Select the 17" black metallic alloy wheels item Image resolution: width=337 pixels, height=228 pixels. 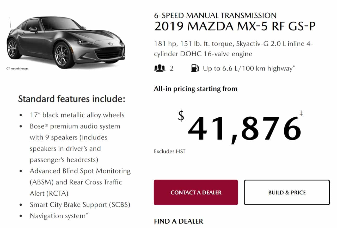click(x=77, y=115)
